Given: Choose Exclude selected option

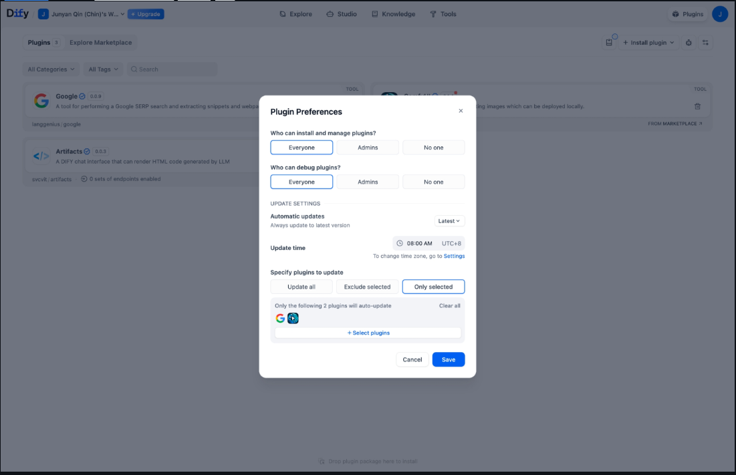Looking at the screenshot, I should (367, 287).
